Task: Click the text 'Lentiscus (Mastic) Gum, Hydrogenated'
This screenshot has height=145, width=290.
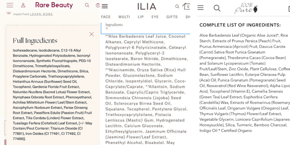Action: click(x=145, y=120)
